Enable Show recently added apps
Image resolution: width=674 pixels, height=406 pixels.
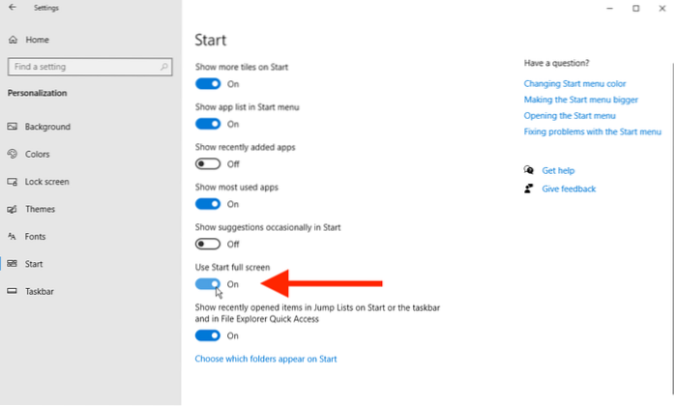click(x=208, y=163)
